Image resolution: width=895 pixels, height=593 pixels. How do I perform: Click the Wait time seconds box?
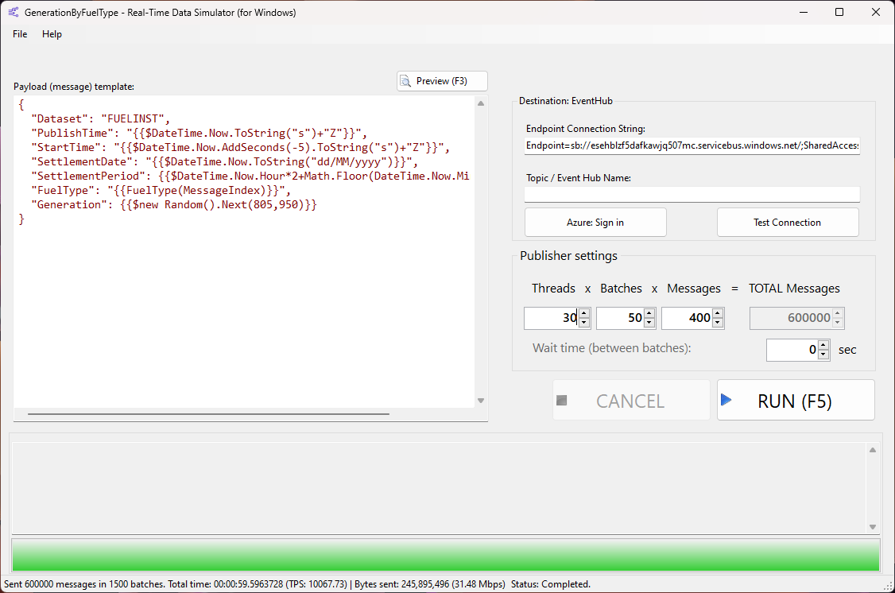(792, 350)
